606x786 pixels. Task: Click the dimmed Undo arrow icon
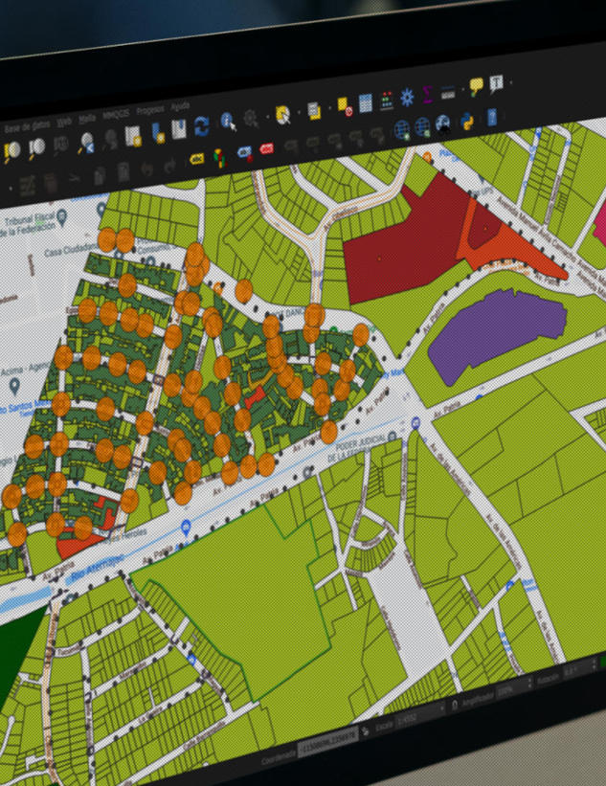(x=146, y=168)
